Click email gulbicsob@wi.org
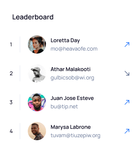The image size is (140, 152). (x=72, y=78)
